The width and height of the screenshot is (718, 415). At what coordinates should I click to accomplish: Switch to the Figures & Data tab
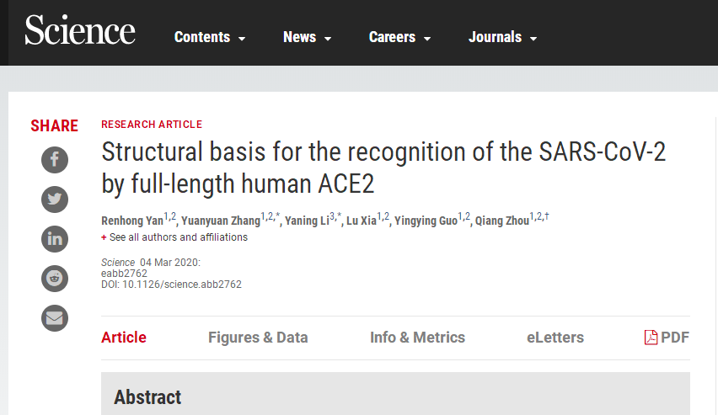point(258,338)
